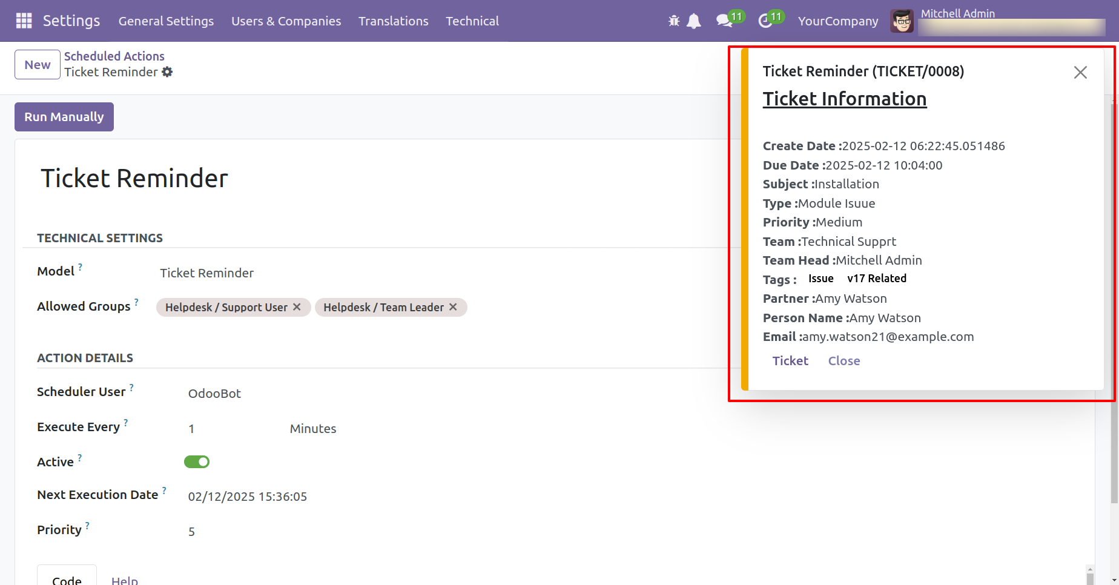Click the Close button in notification
The width and height of the screenshot is (1119, 585).
point(844,361)
